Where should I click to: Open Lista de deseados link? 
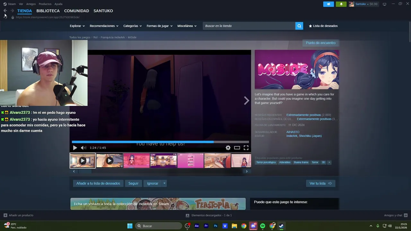(323, 26)
